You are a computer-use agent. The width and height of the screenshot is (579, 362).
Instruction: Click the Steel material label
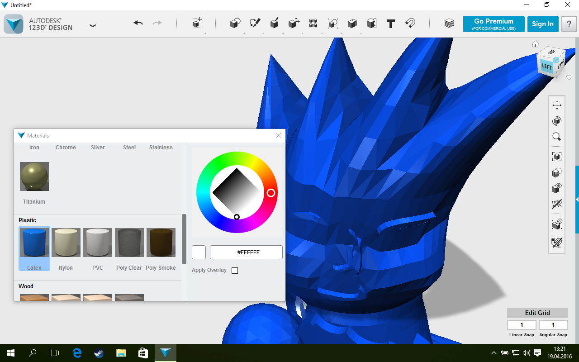coord(129,148)
